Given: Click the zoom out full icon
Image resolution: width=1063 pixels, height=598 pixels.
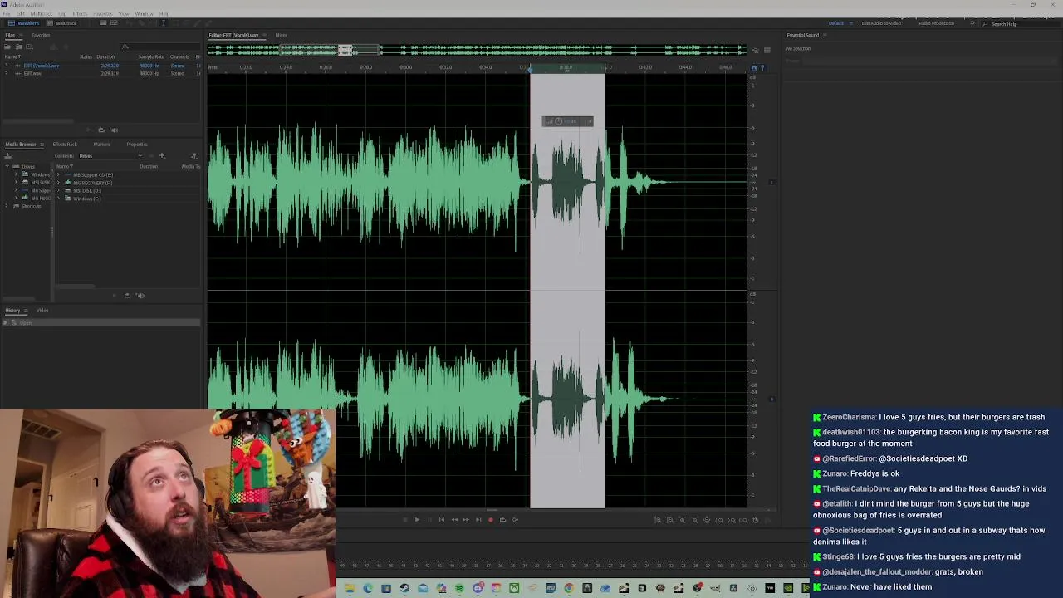Looking at the screenshot, I should point(707,520).
